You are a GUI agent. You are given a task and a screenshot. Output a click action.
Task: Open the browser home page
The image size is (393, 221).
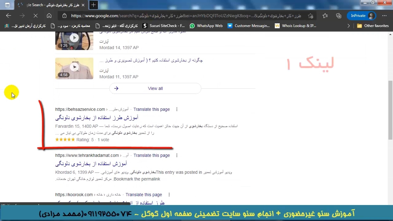click(x=49, y=16)
